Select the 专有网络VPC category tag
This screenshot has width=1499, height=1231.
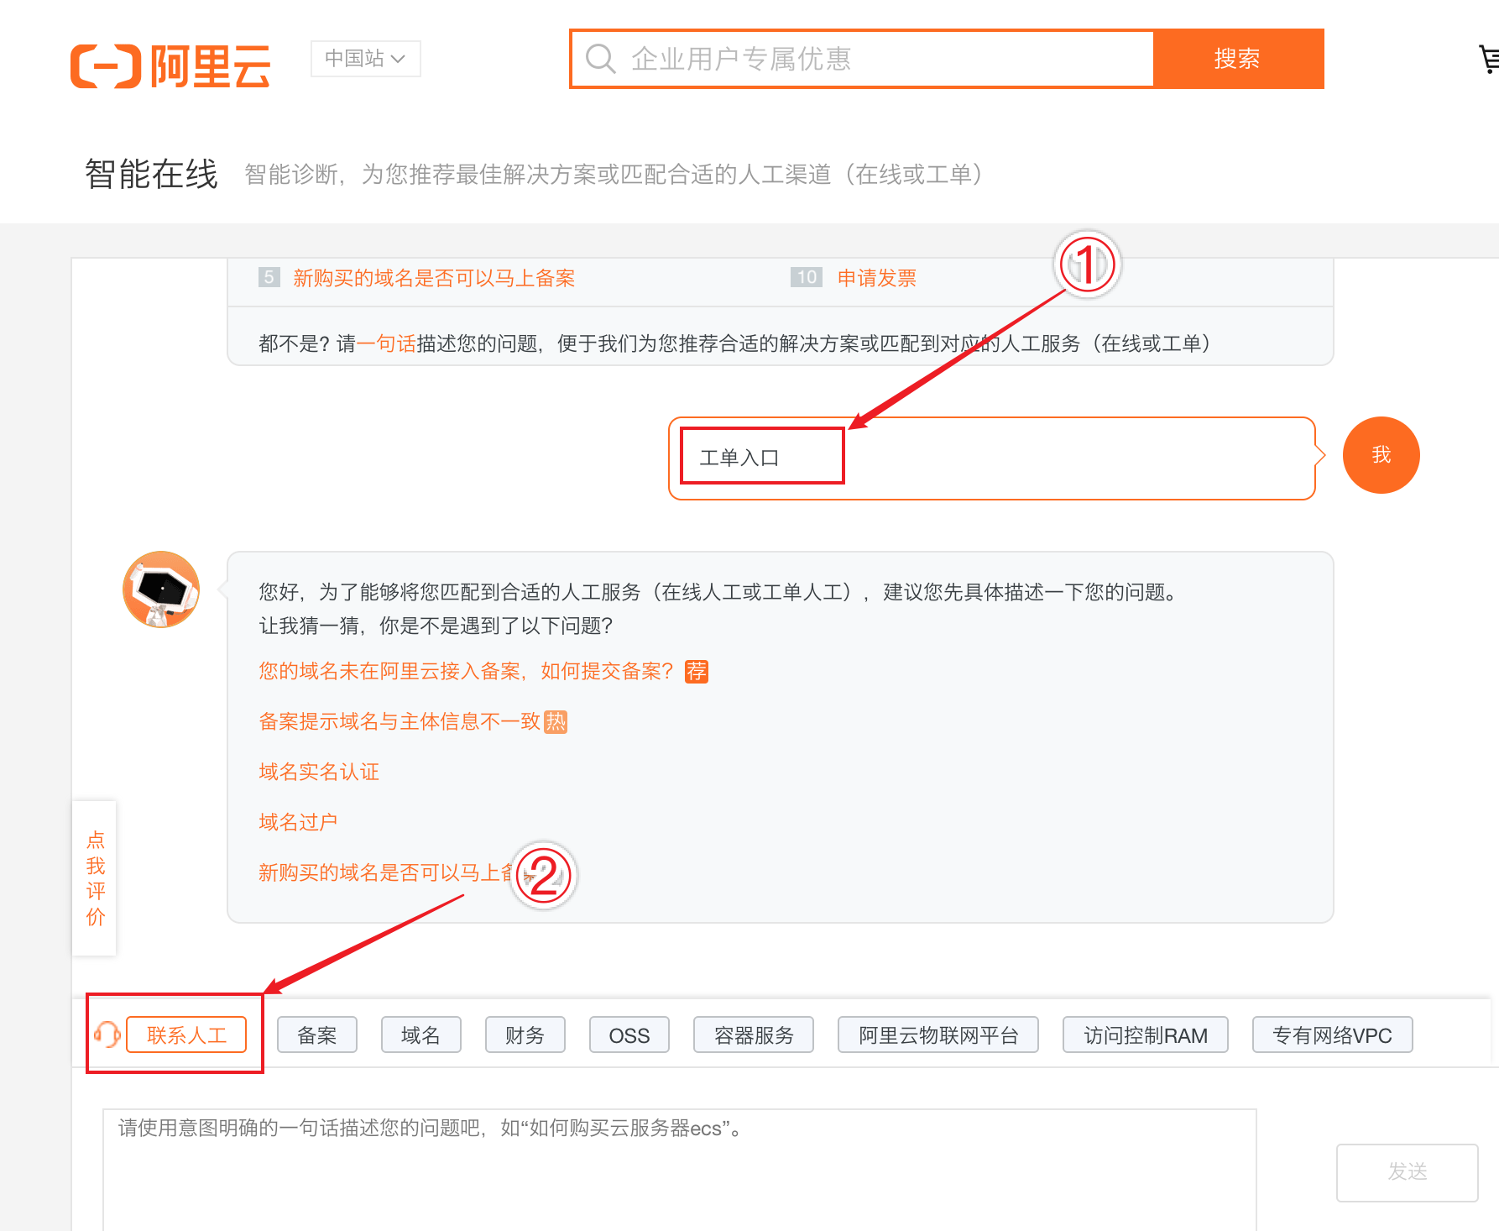coord(1333,1035)
